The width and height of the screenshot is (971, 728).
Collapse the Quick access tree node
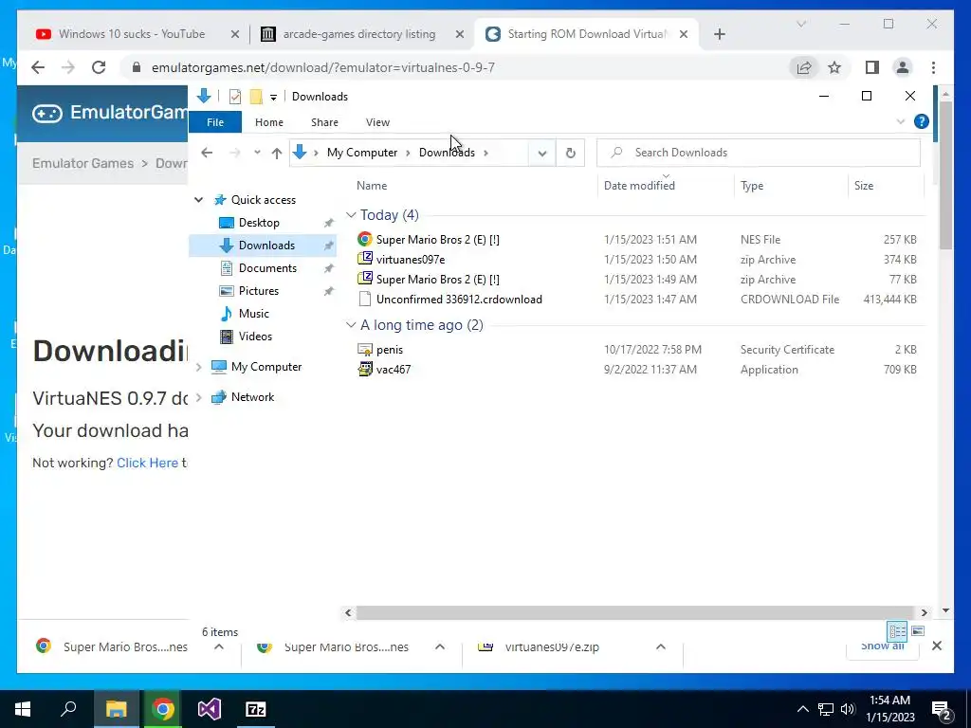pyautogui.click(x=199, y=200)
